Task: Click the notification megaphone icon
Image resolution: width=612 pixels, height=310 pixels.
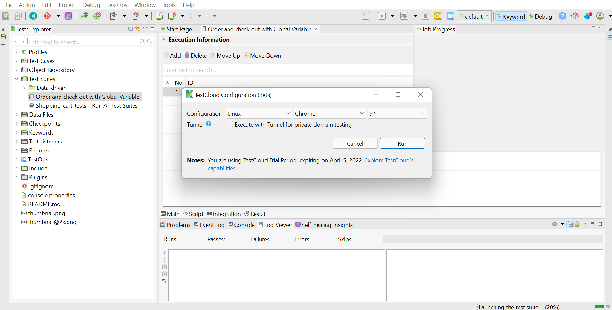Action: (588, 16)
